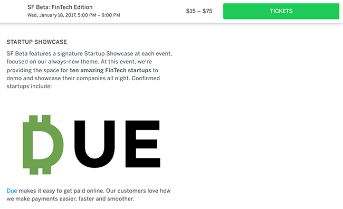Click the words focused on our always-new theme
Screen dimensions: 343x209
click(x=53, y=62)
